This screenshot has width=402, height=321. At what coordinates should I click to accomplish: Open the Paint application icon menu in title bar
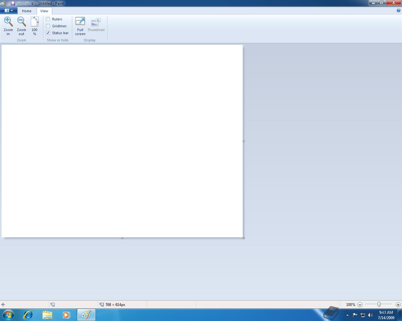coord(3,3)
